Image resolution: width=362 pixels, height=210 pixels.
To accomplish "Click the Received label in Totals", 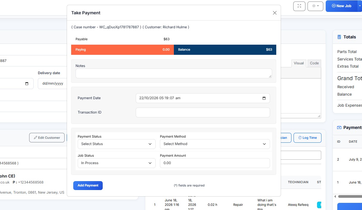I will tap(346, 87).
